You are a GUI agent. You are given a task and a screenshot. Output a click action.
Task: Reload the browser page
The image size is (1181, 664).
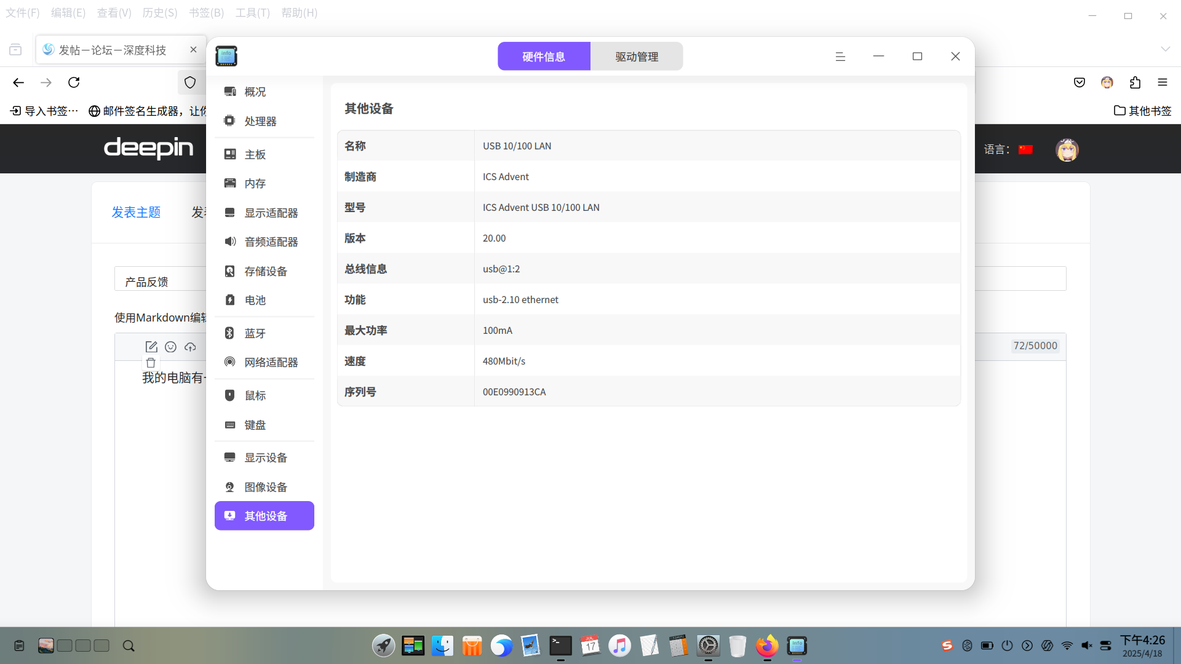pyautogui.click(x=74, y=82)
